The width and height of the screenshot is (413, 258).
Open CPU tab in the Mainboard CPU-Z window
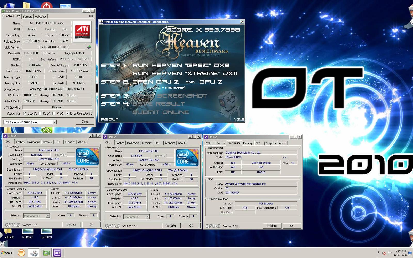(209, 143)
